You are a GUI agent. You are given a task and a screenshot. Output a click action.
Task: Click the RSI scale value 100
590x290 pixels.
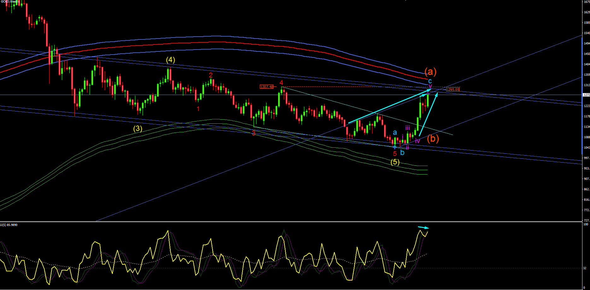point(586,224)
